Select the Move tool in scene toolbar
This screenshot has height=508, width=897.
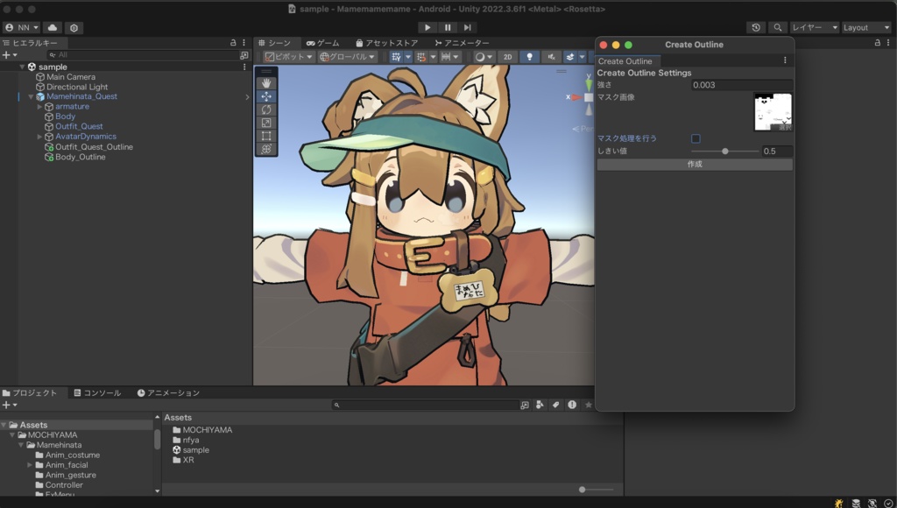pos(266,96)
